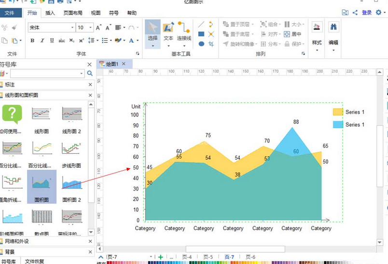Image resolution: width=388 pixels, height=264 pixels.
Task: Click the symbol library search input field
Action: (x=45, y=73)
